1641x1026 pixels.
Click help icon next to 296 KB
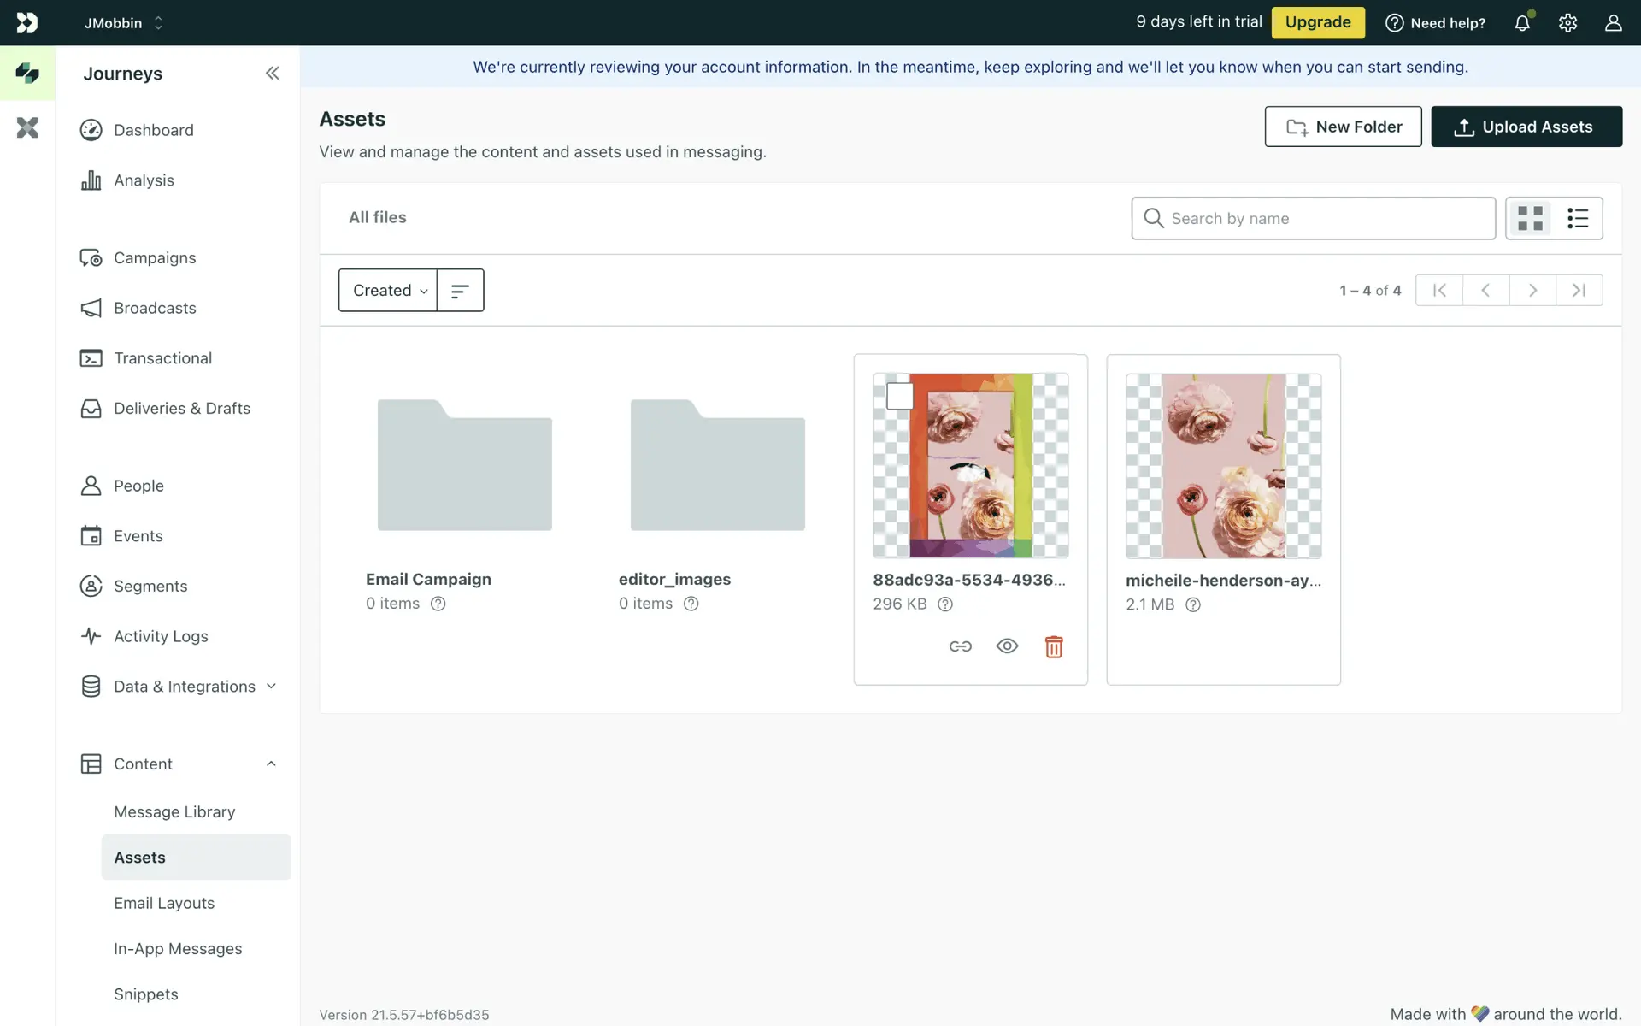point(945,604)
